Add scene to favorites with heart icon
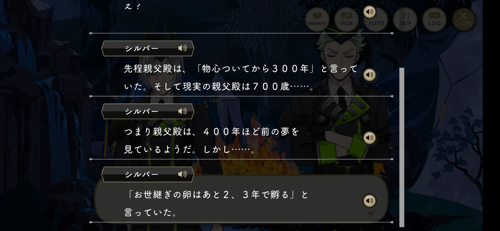Image resolution: width=500 pixels, height=231 pixels. [x=317, y=20]
